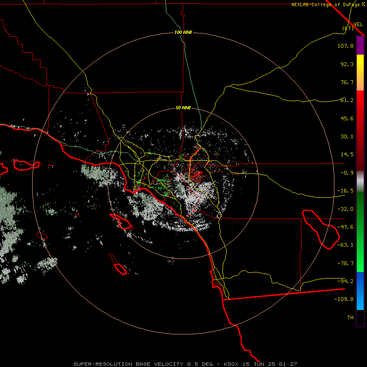Click the 14.5 velocity scale value
The width and height of the screenshot is (367, 367).
click(347, 155)
